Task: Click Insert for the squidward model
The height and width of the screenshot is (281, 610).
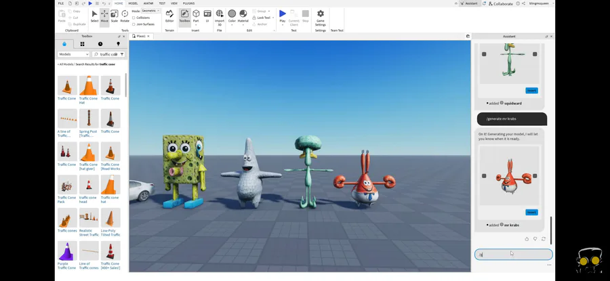Action: [x=531, y=91]
